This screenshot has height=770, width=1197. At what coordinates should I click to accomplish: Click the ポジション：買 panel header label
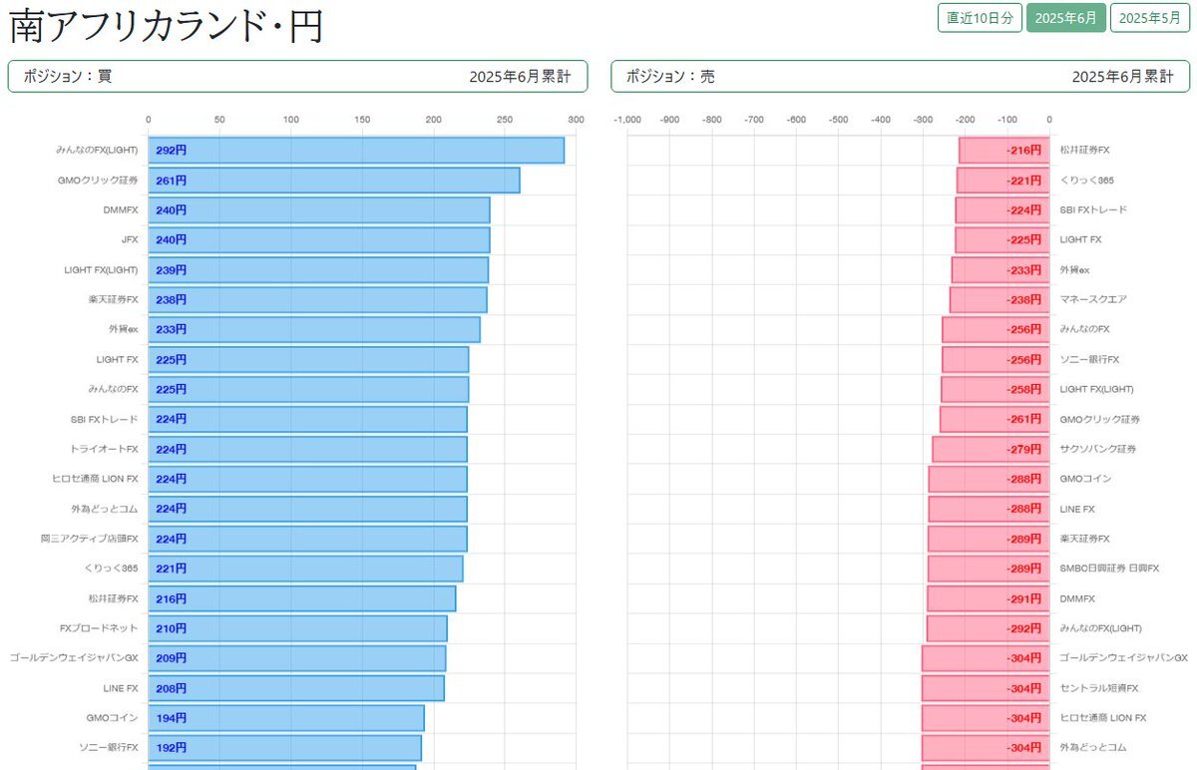pos(68,76)
